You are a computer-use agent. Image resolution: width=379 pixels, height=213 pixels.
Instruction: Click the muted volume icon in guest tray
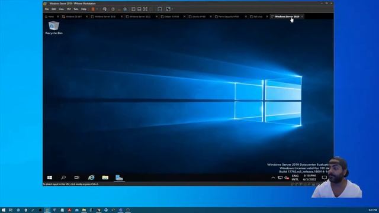coord(287,177)
